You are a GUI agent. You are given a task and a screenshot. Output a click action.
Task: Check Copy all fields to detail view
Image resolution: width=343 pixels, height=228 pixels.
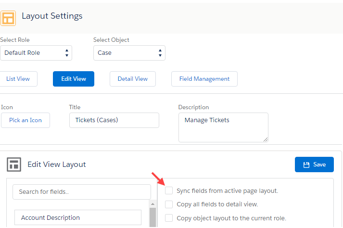point(169,204)
